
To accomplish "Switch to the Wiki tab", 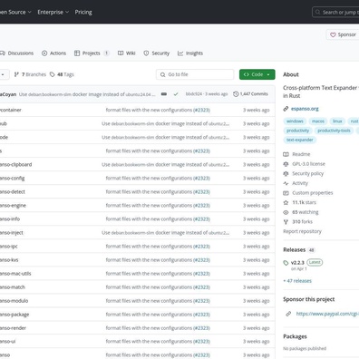I will [x=127, y=53].
